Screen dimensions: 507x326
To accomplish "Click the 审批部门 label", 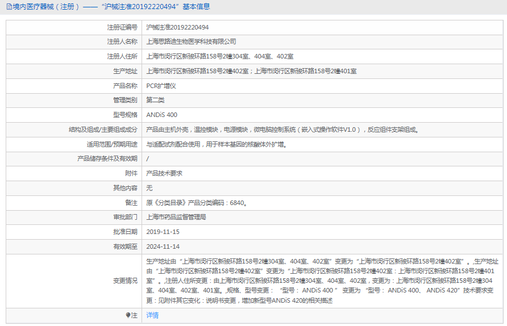I will coord(125,217).
